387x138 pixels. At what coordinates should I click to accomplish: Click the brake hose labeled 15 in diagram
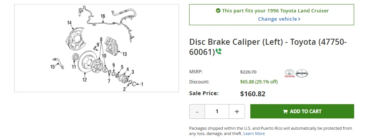coord(58,62)
